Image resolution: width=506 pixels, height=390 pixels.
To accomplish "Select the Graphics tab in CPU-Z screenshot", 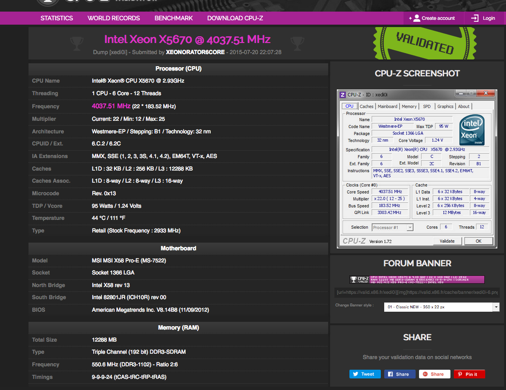I will tap(445, 106).
